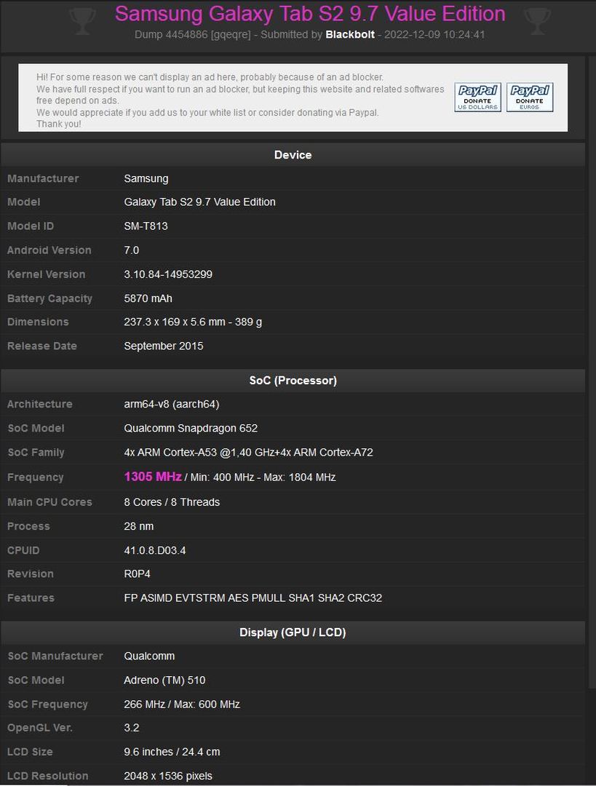Click the Model value 'Galaxy Tab S2 9.7 Value Edition'
Image resolution: width=596 pixels, height=786 pixels.
coord(199,202)
